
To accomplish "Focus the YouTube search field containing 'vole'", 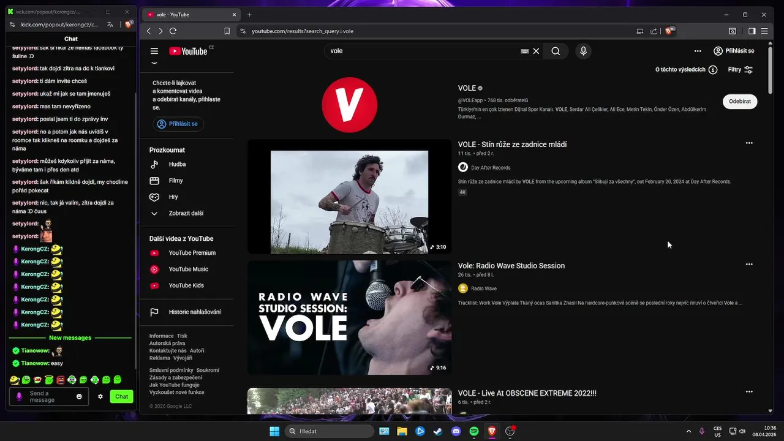I will click(x=423, y=51).
